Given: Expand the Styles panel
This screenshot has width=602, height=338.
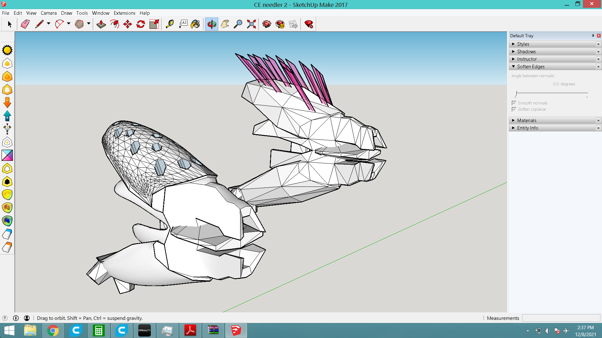Looking at the screenshot, I should tap(523, 44).
